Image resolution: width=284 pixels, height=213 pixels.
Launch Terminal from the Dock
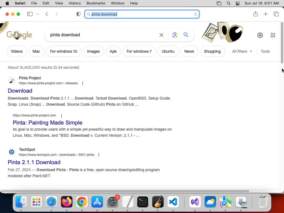(143, 202)
